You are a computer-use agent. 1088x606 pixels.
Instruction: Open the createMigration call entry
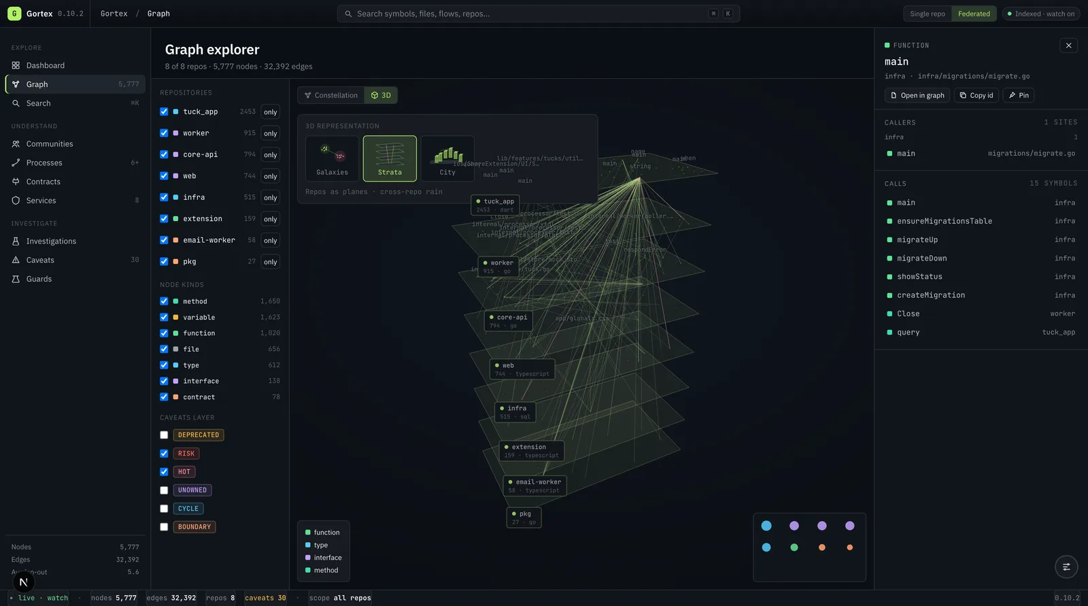click(981, 295)
